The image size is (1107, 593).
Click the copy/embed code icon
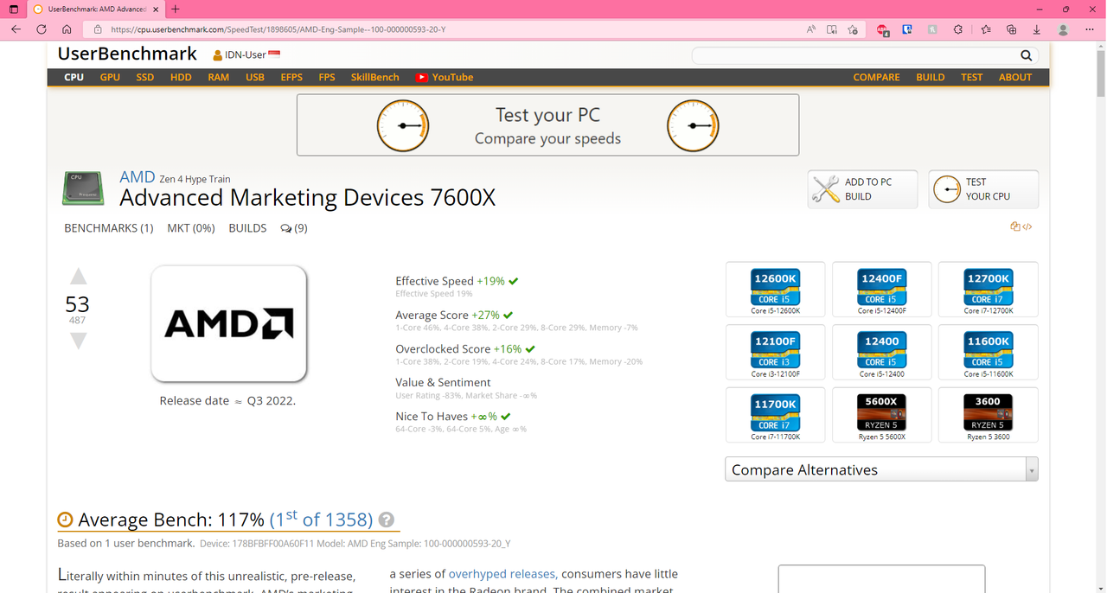[1021, 226]
